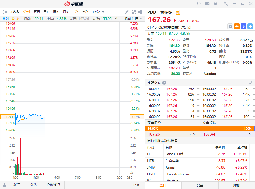Open the mail messages icon
Image resolution: width=255 pixels, height=189 pixels.
[x=207, y=4]
